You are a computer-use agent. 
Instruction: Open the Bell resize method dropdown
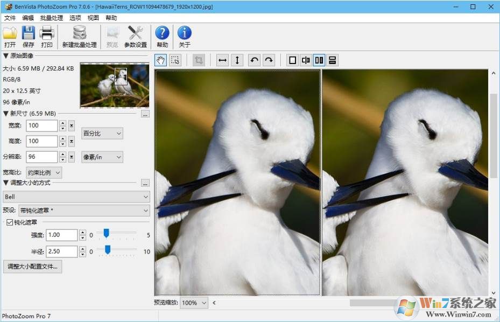[76, 197]
